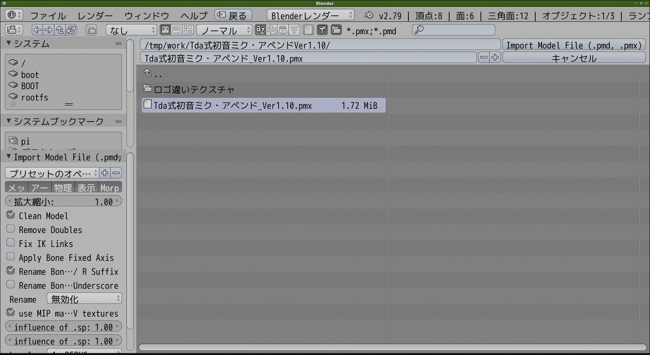Sort files alphabetically with az icon
650x355 pixels.
coord(261,30)
